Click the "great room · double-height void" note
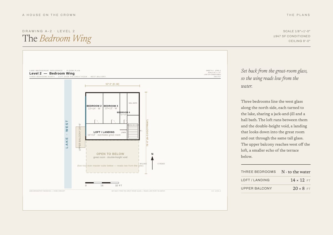Viewport: 333px width, 235px height. (110, 157)
